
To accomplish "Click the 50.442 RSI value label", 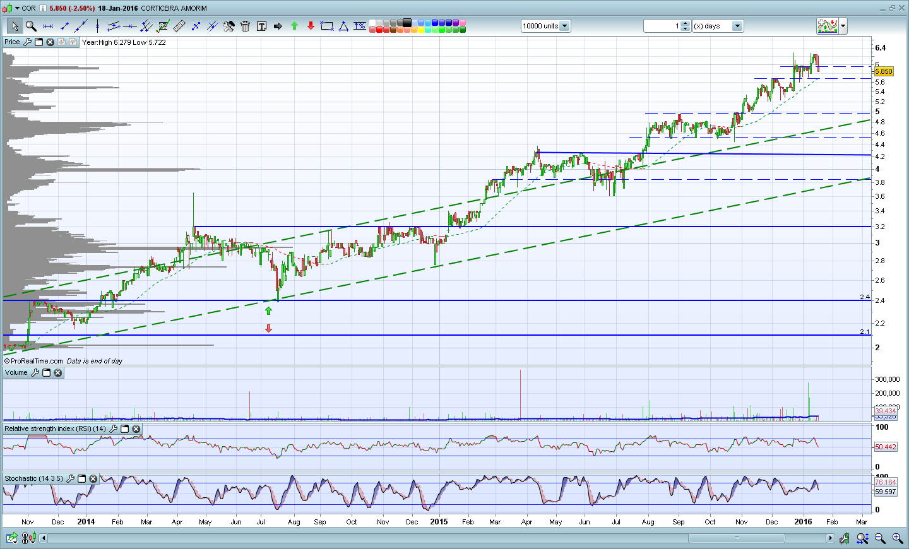I will coord(886,447).
